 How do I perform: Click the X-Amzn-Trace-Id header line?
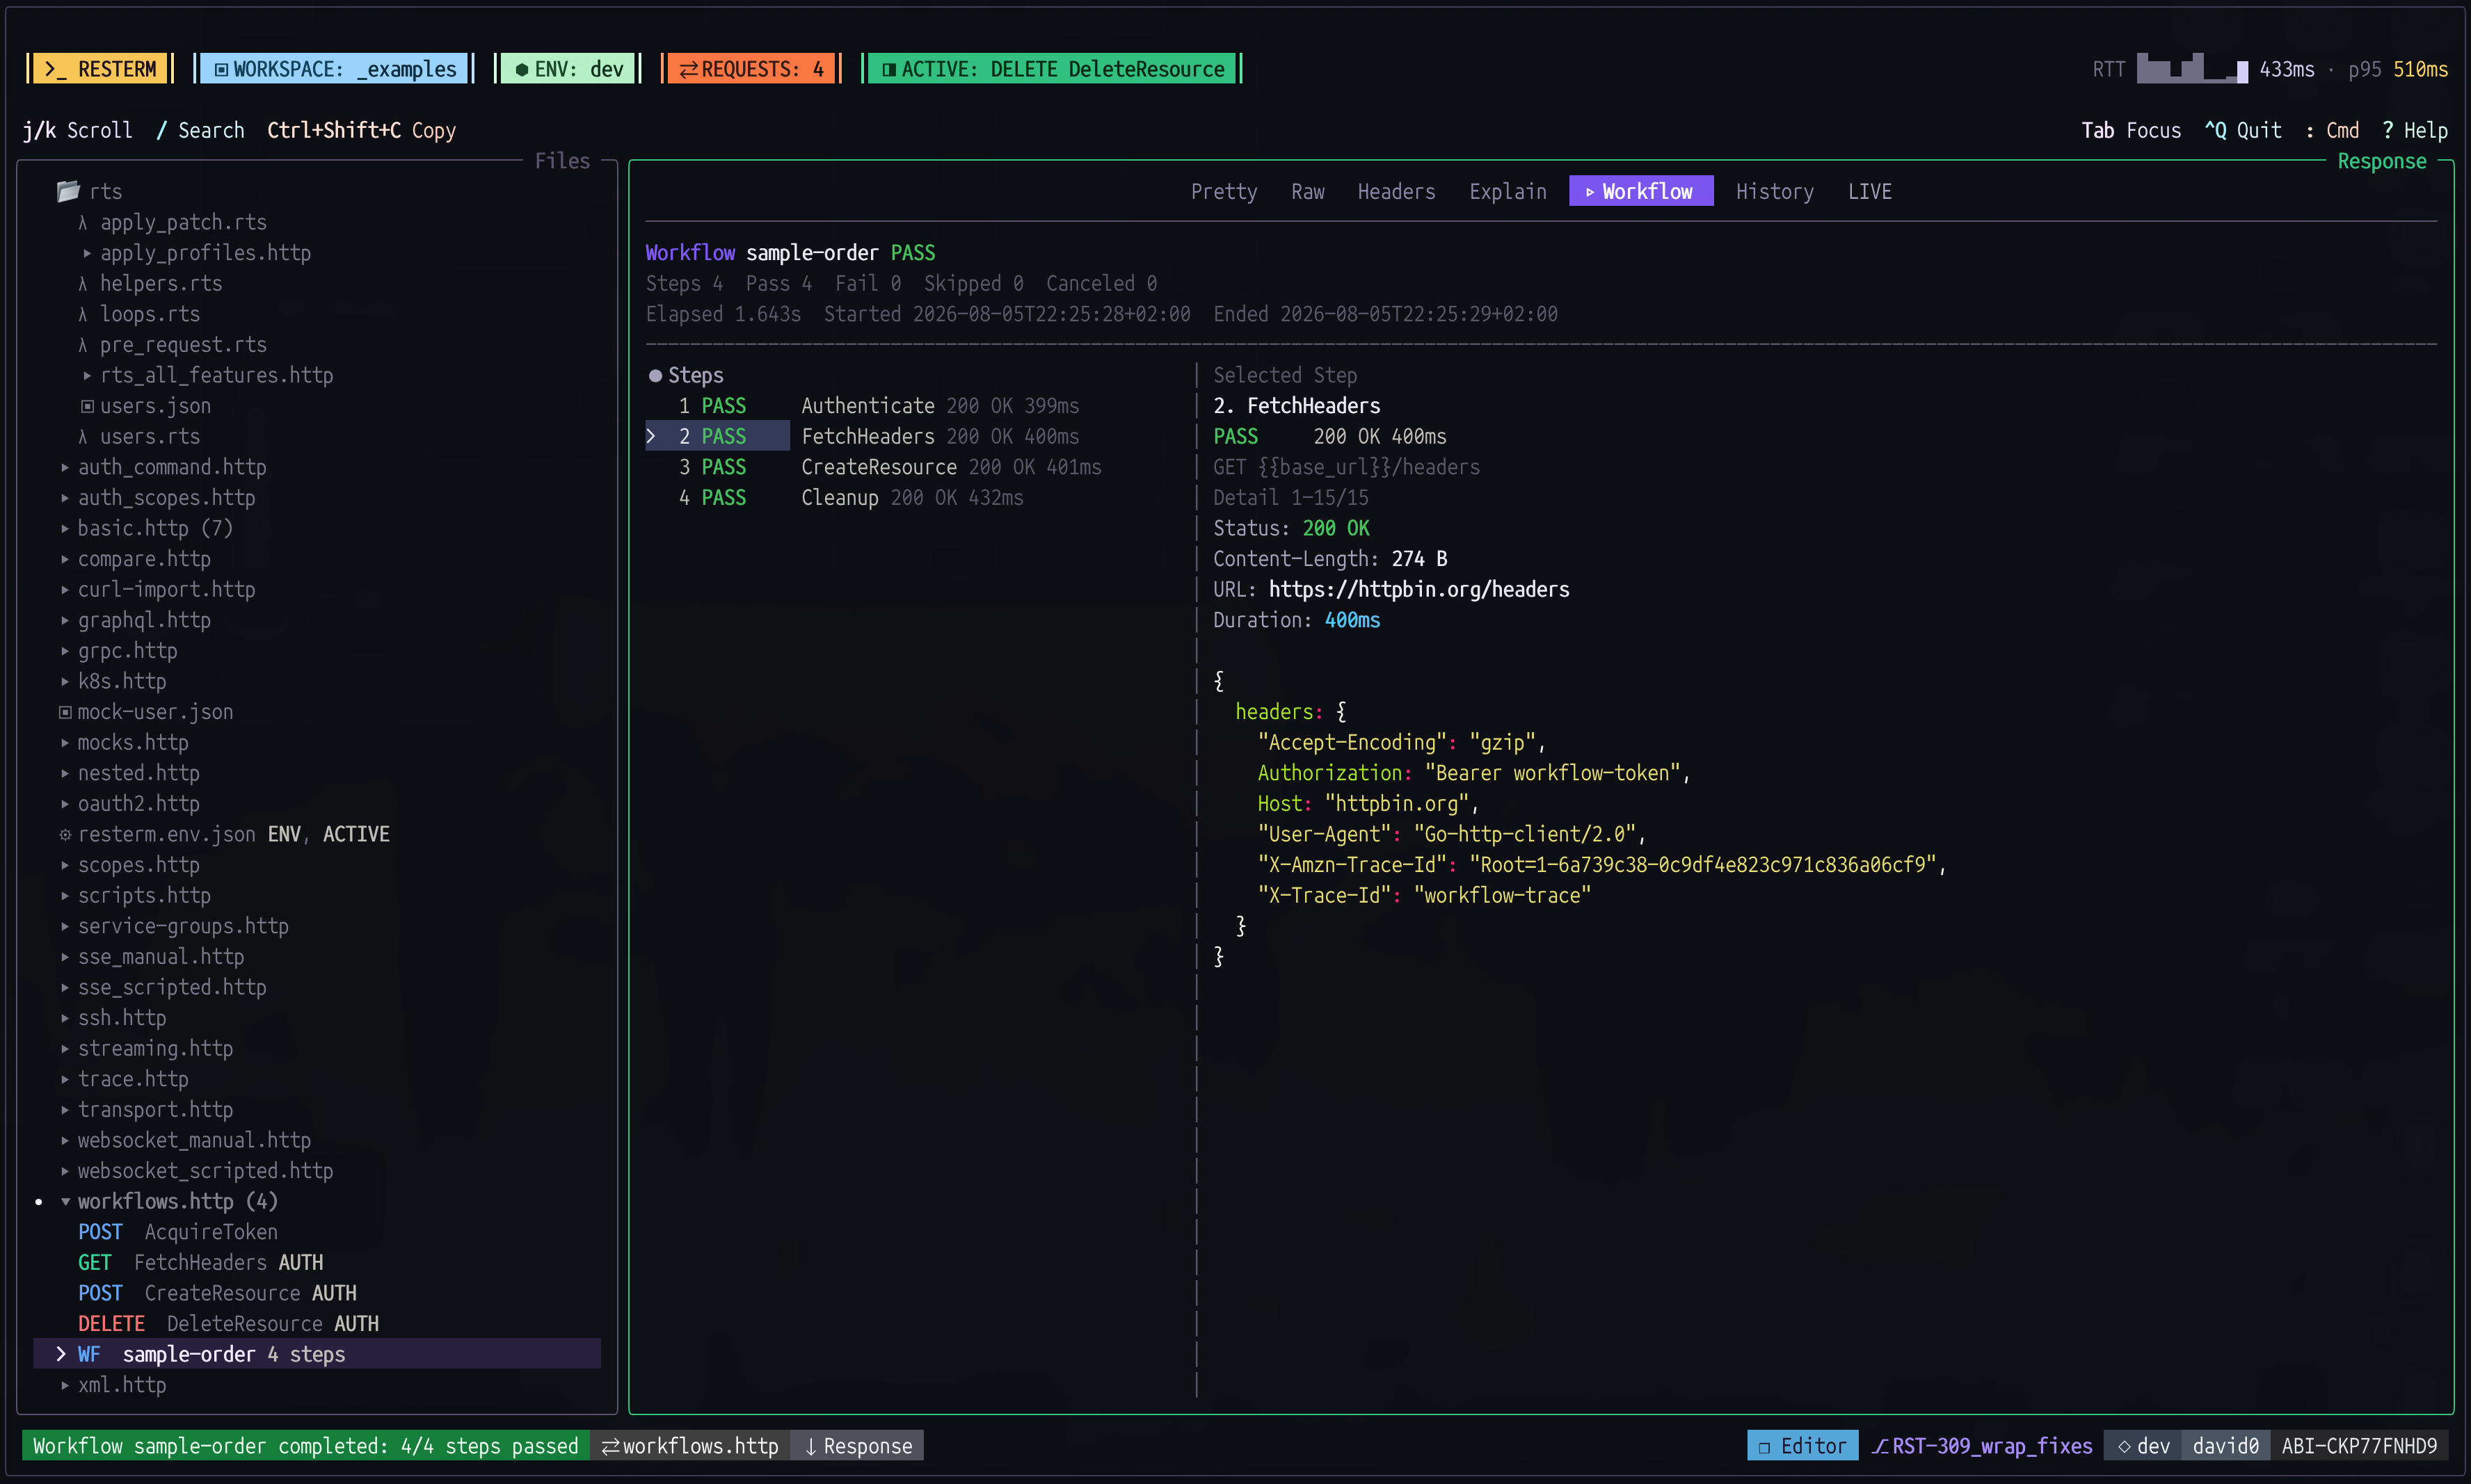pyautogui.click(x=1601, y=865)
